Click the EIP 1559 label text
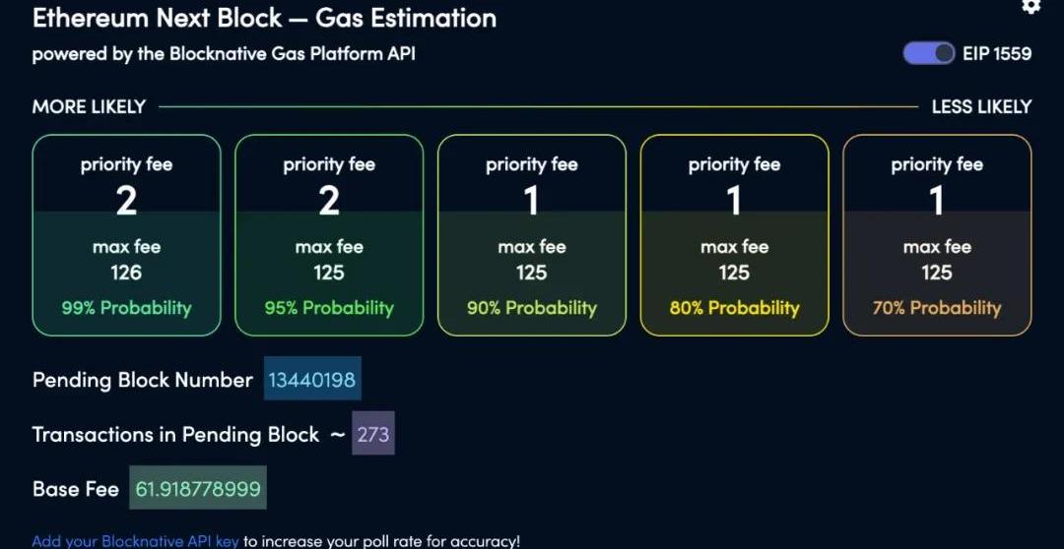1064x549 pixels. (997, 53)
